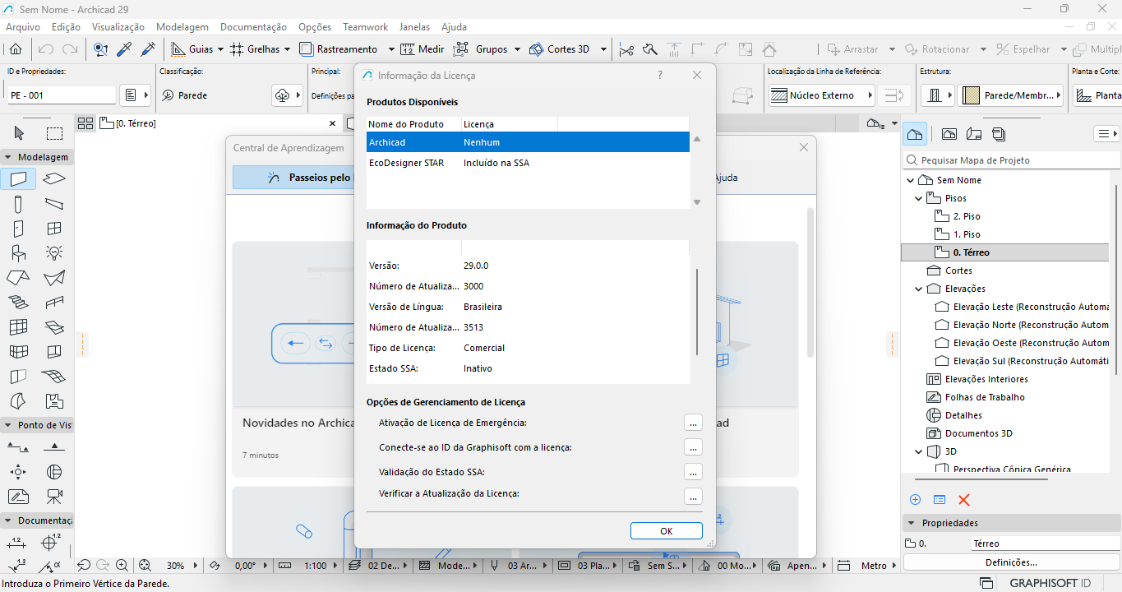Viewport: 1122px width, 592px height.
Task: Open the Grupos dropdown arrow
Action: [518, 49]
